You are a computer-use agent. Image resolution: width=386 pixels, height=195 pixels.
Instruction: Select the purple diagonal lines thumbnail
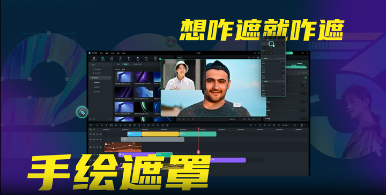pos(144,77)
